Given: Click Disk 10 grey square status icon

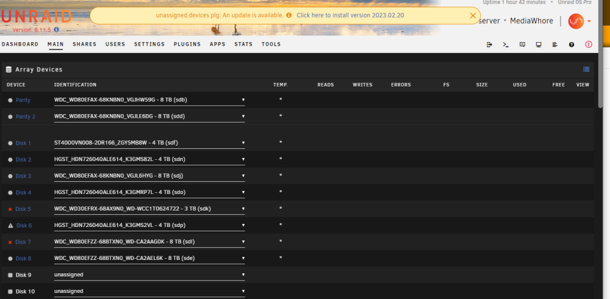Looking at the screenshot, I should coord(10,292).
